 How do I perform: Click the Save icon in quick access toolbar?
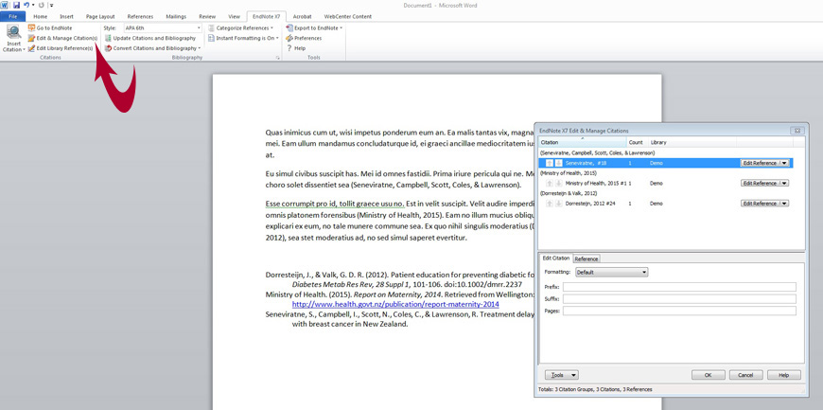(x=16, y=5)
